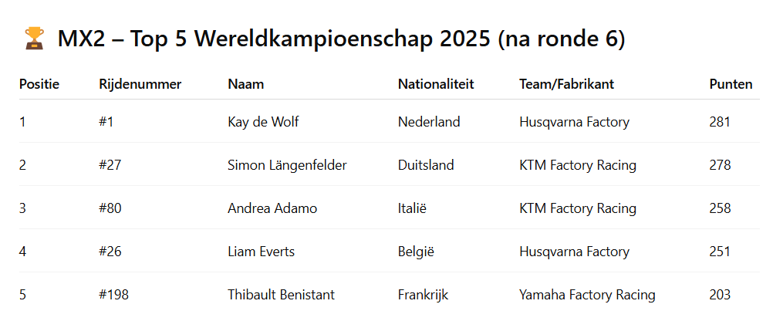Screen dimensions: 773x321
Task: Select the Andrea Adamo cell
Action: point(272,208)
